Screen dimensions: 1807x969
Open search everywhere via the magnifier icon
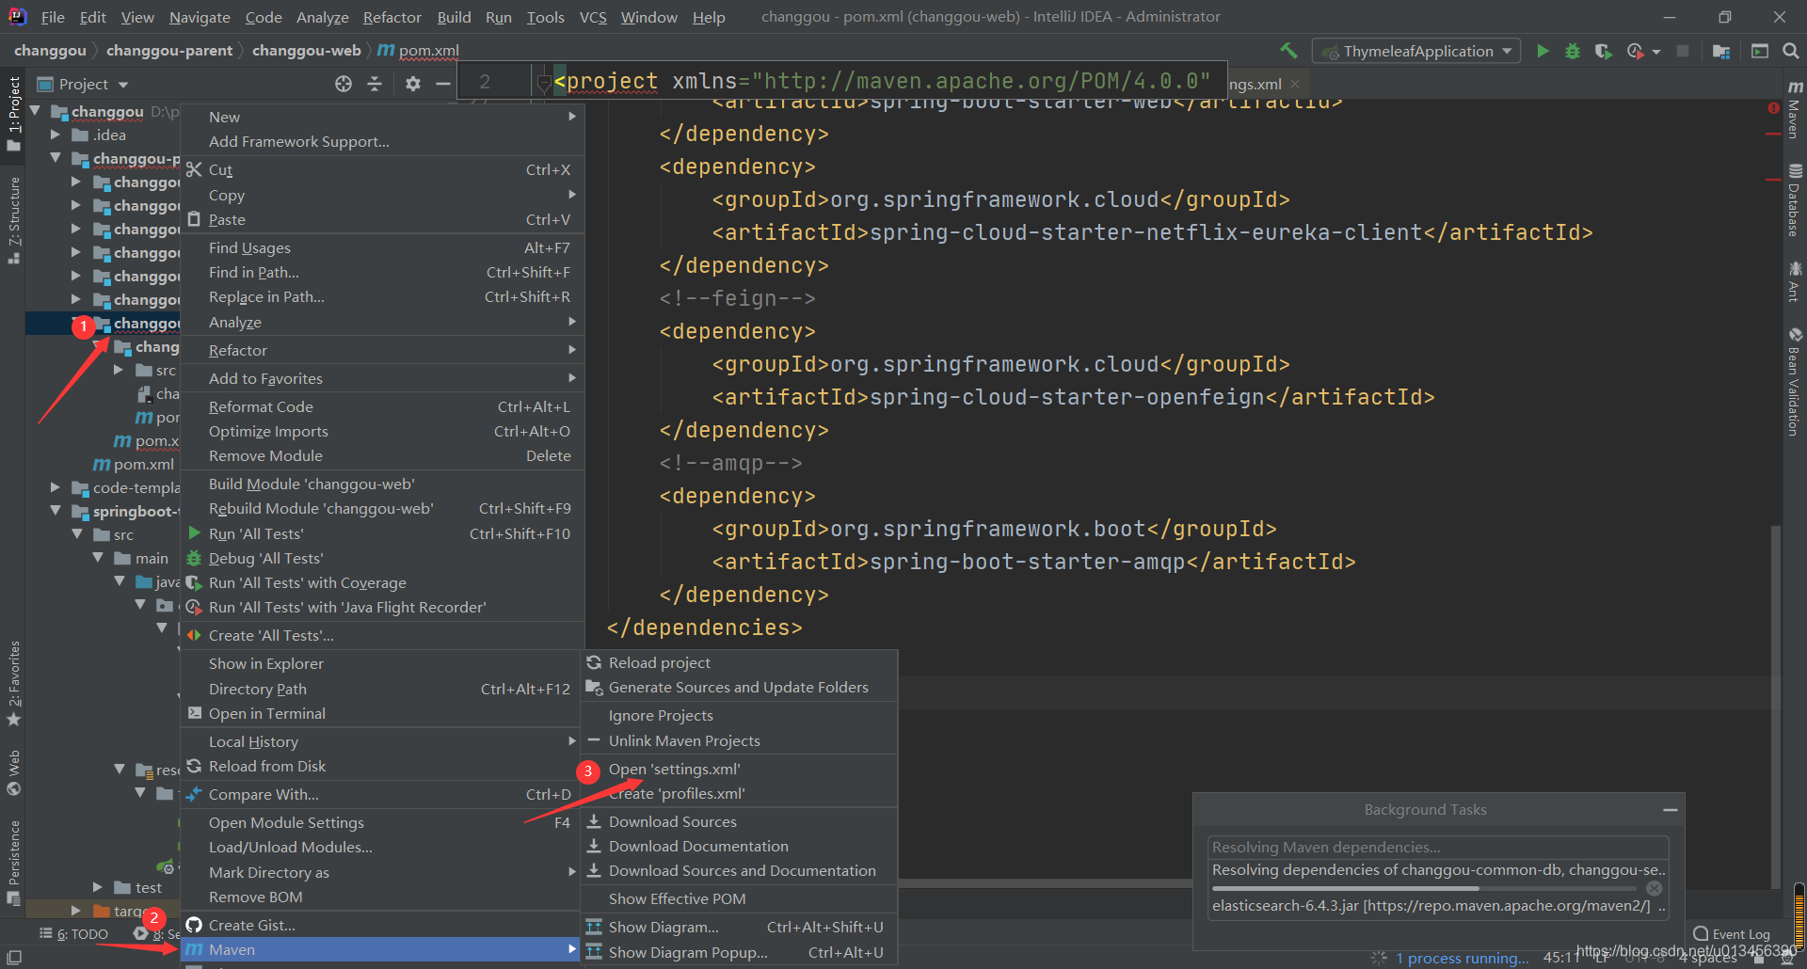click(1791, 51)
